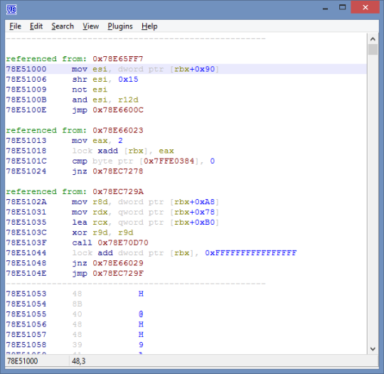Click memory address 0x7FFE0384 operand
Image resolution: width=384 pixels, height=374 pixels.
pyautogui.click(x=169, y=161)
